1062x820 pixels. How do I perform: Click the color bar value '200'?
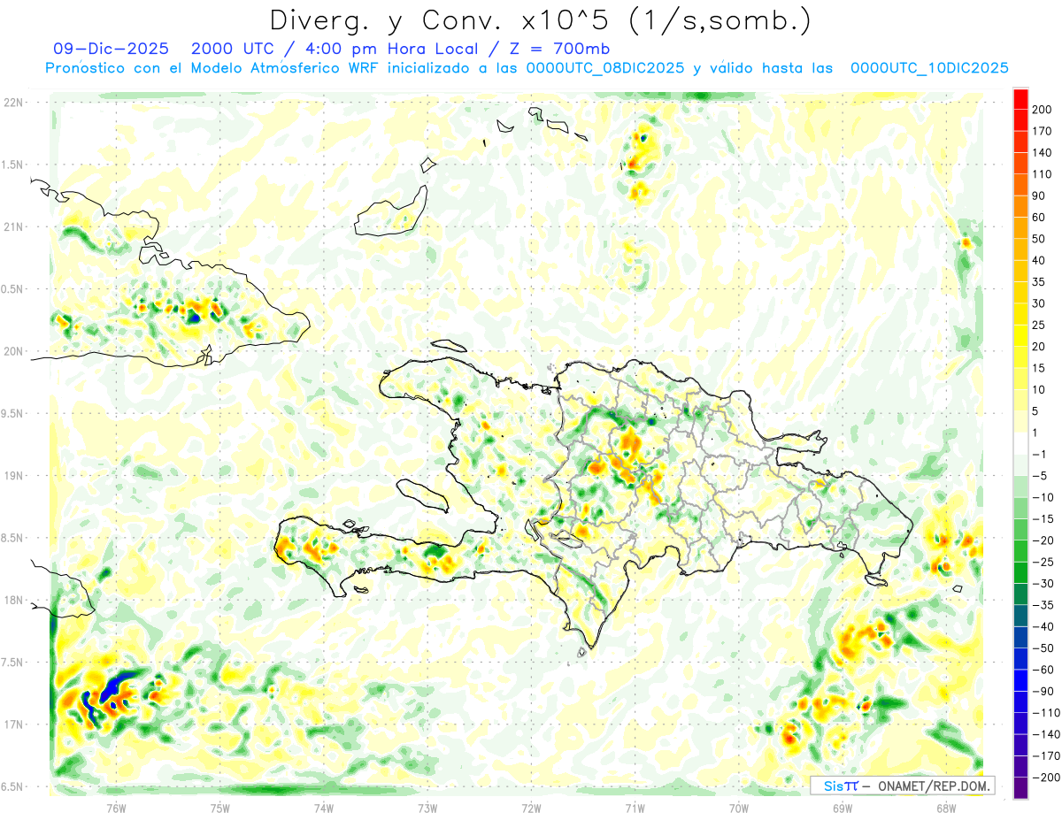tap(1043, 109)
